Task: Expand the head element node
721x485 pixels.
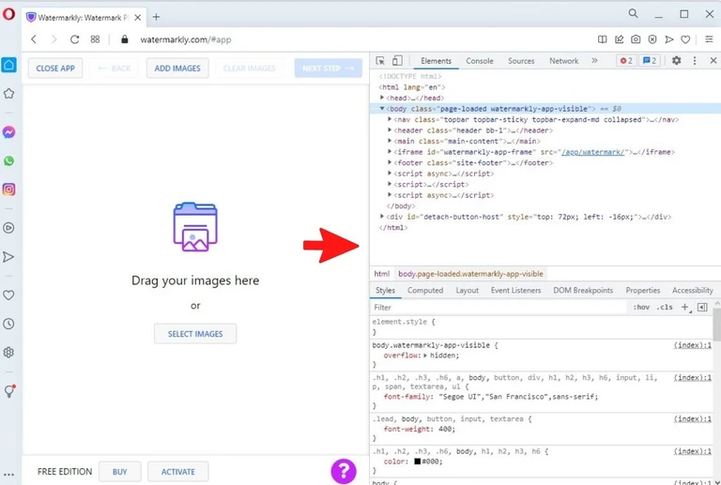Action: coord(382,98)
